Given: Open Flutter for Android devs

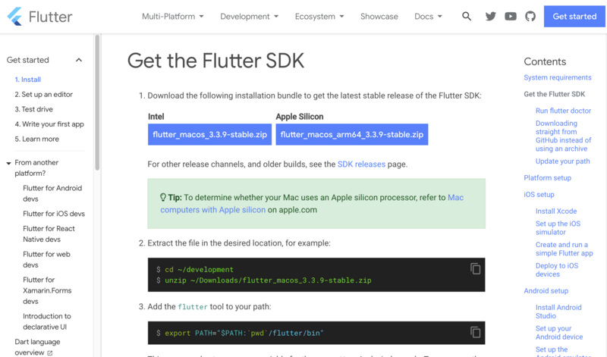Looking at the screenshot, I should pyautogui.click(x=52, y=193).
